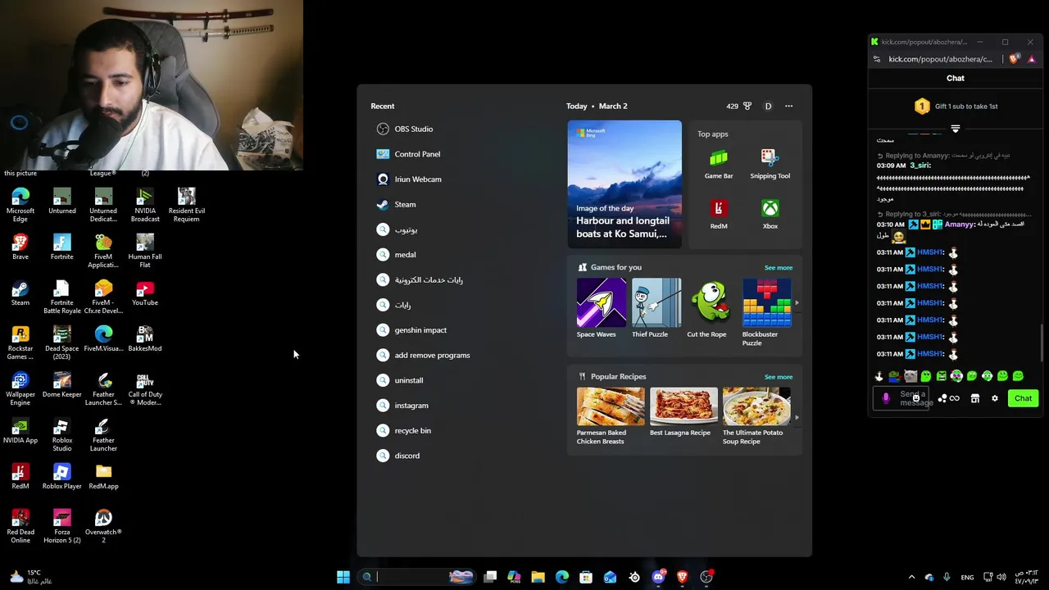The image size is (1049, 590).
Task: Click the Windows Start button
Action: (343, 577)
